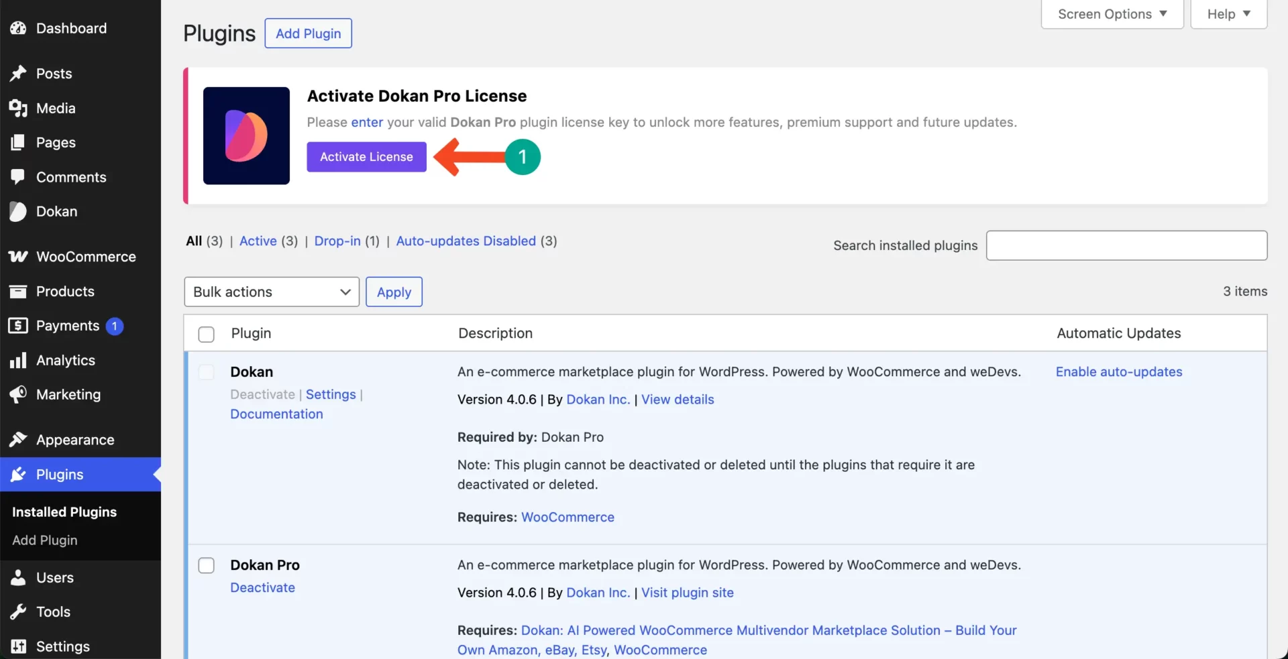Expand Screen Options panel
Image resolution: width=1288 pixels, height=659 pixels.
1112,14
